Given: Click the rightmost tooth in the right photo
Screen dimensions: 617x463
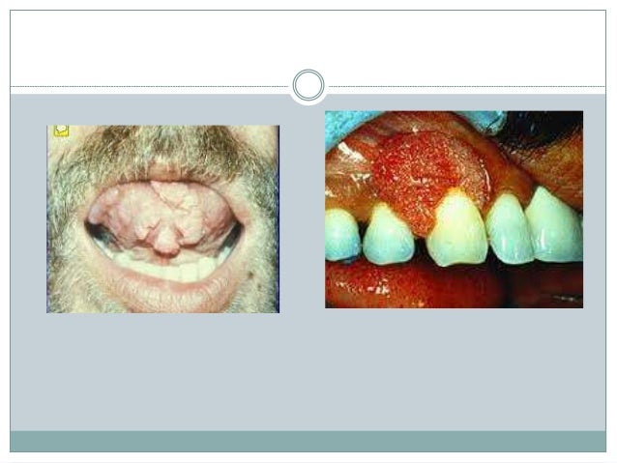Looking at the screenshot, I should (555, 226).
